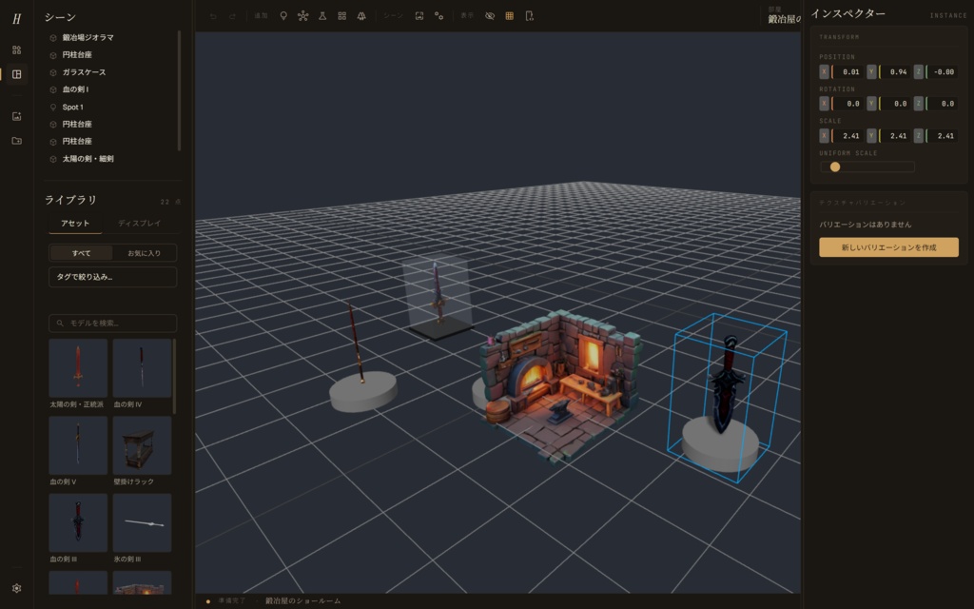Switch to ディスプレイ tab

(x=139, y=223)
